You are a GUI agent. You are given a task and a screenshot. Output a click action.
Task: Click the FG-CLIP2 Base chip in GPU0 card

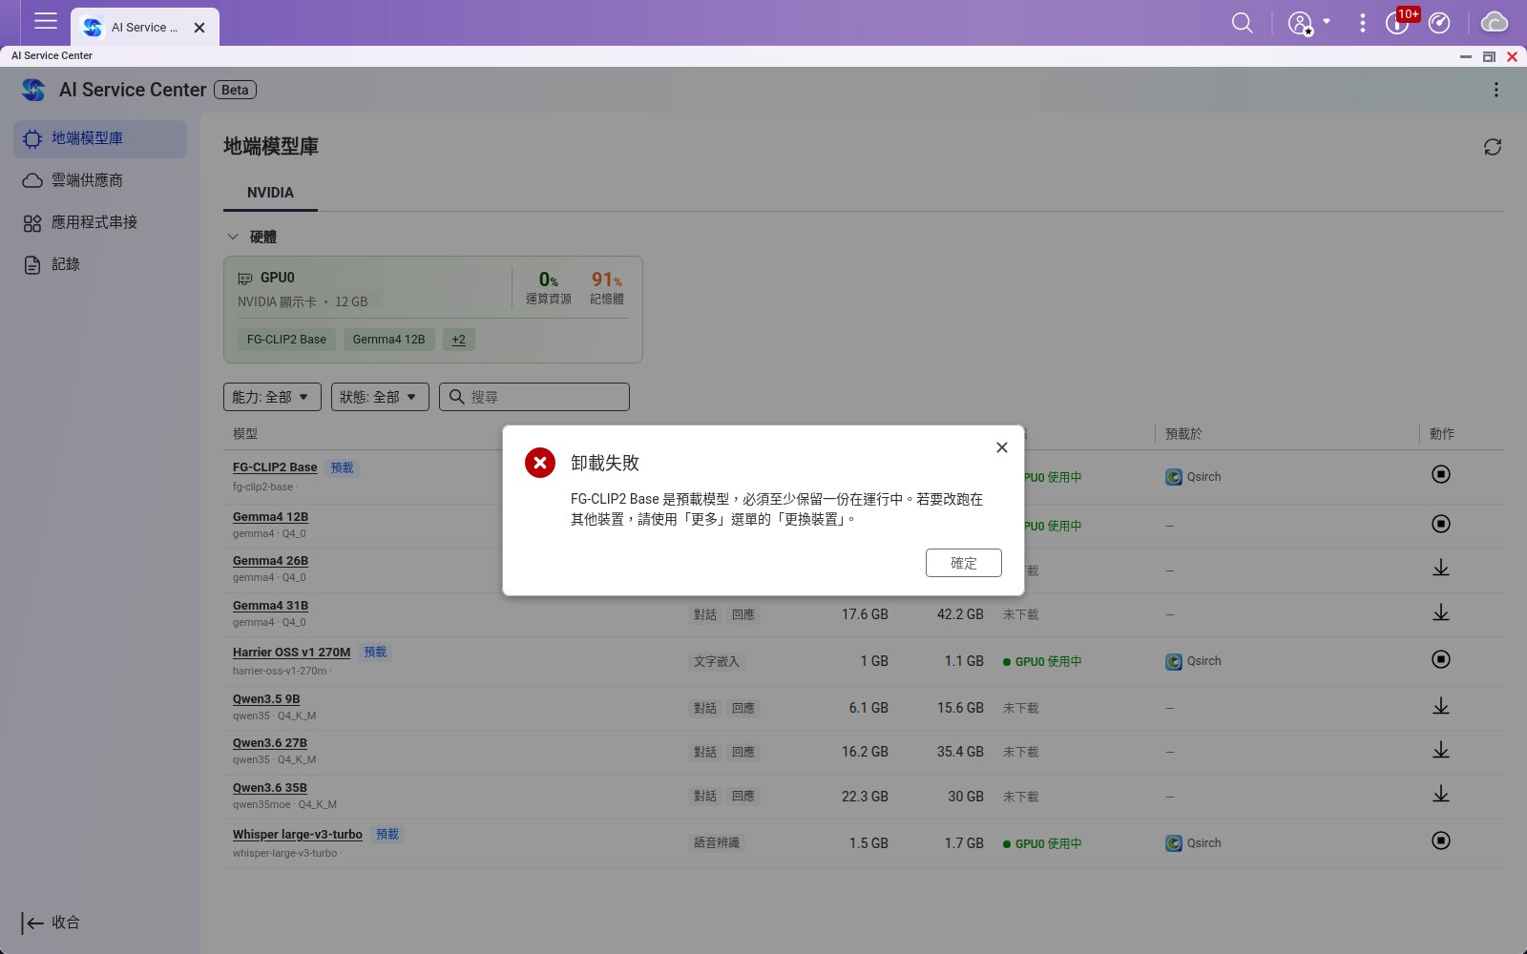(286, 340)
